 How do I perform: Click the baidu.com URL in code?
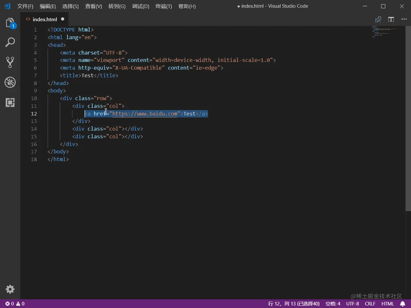point(144,114)
